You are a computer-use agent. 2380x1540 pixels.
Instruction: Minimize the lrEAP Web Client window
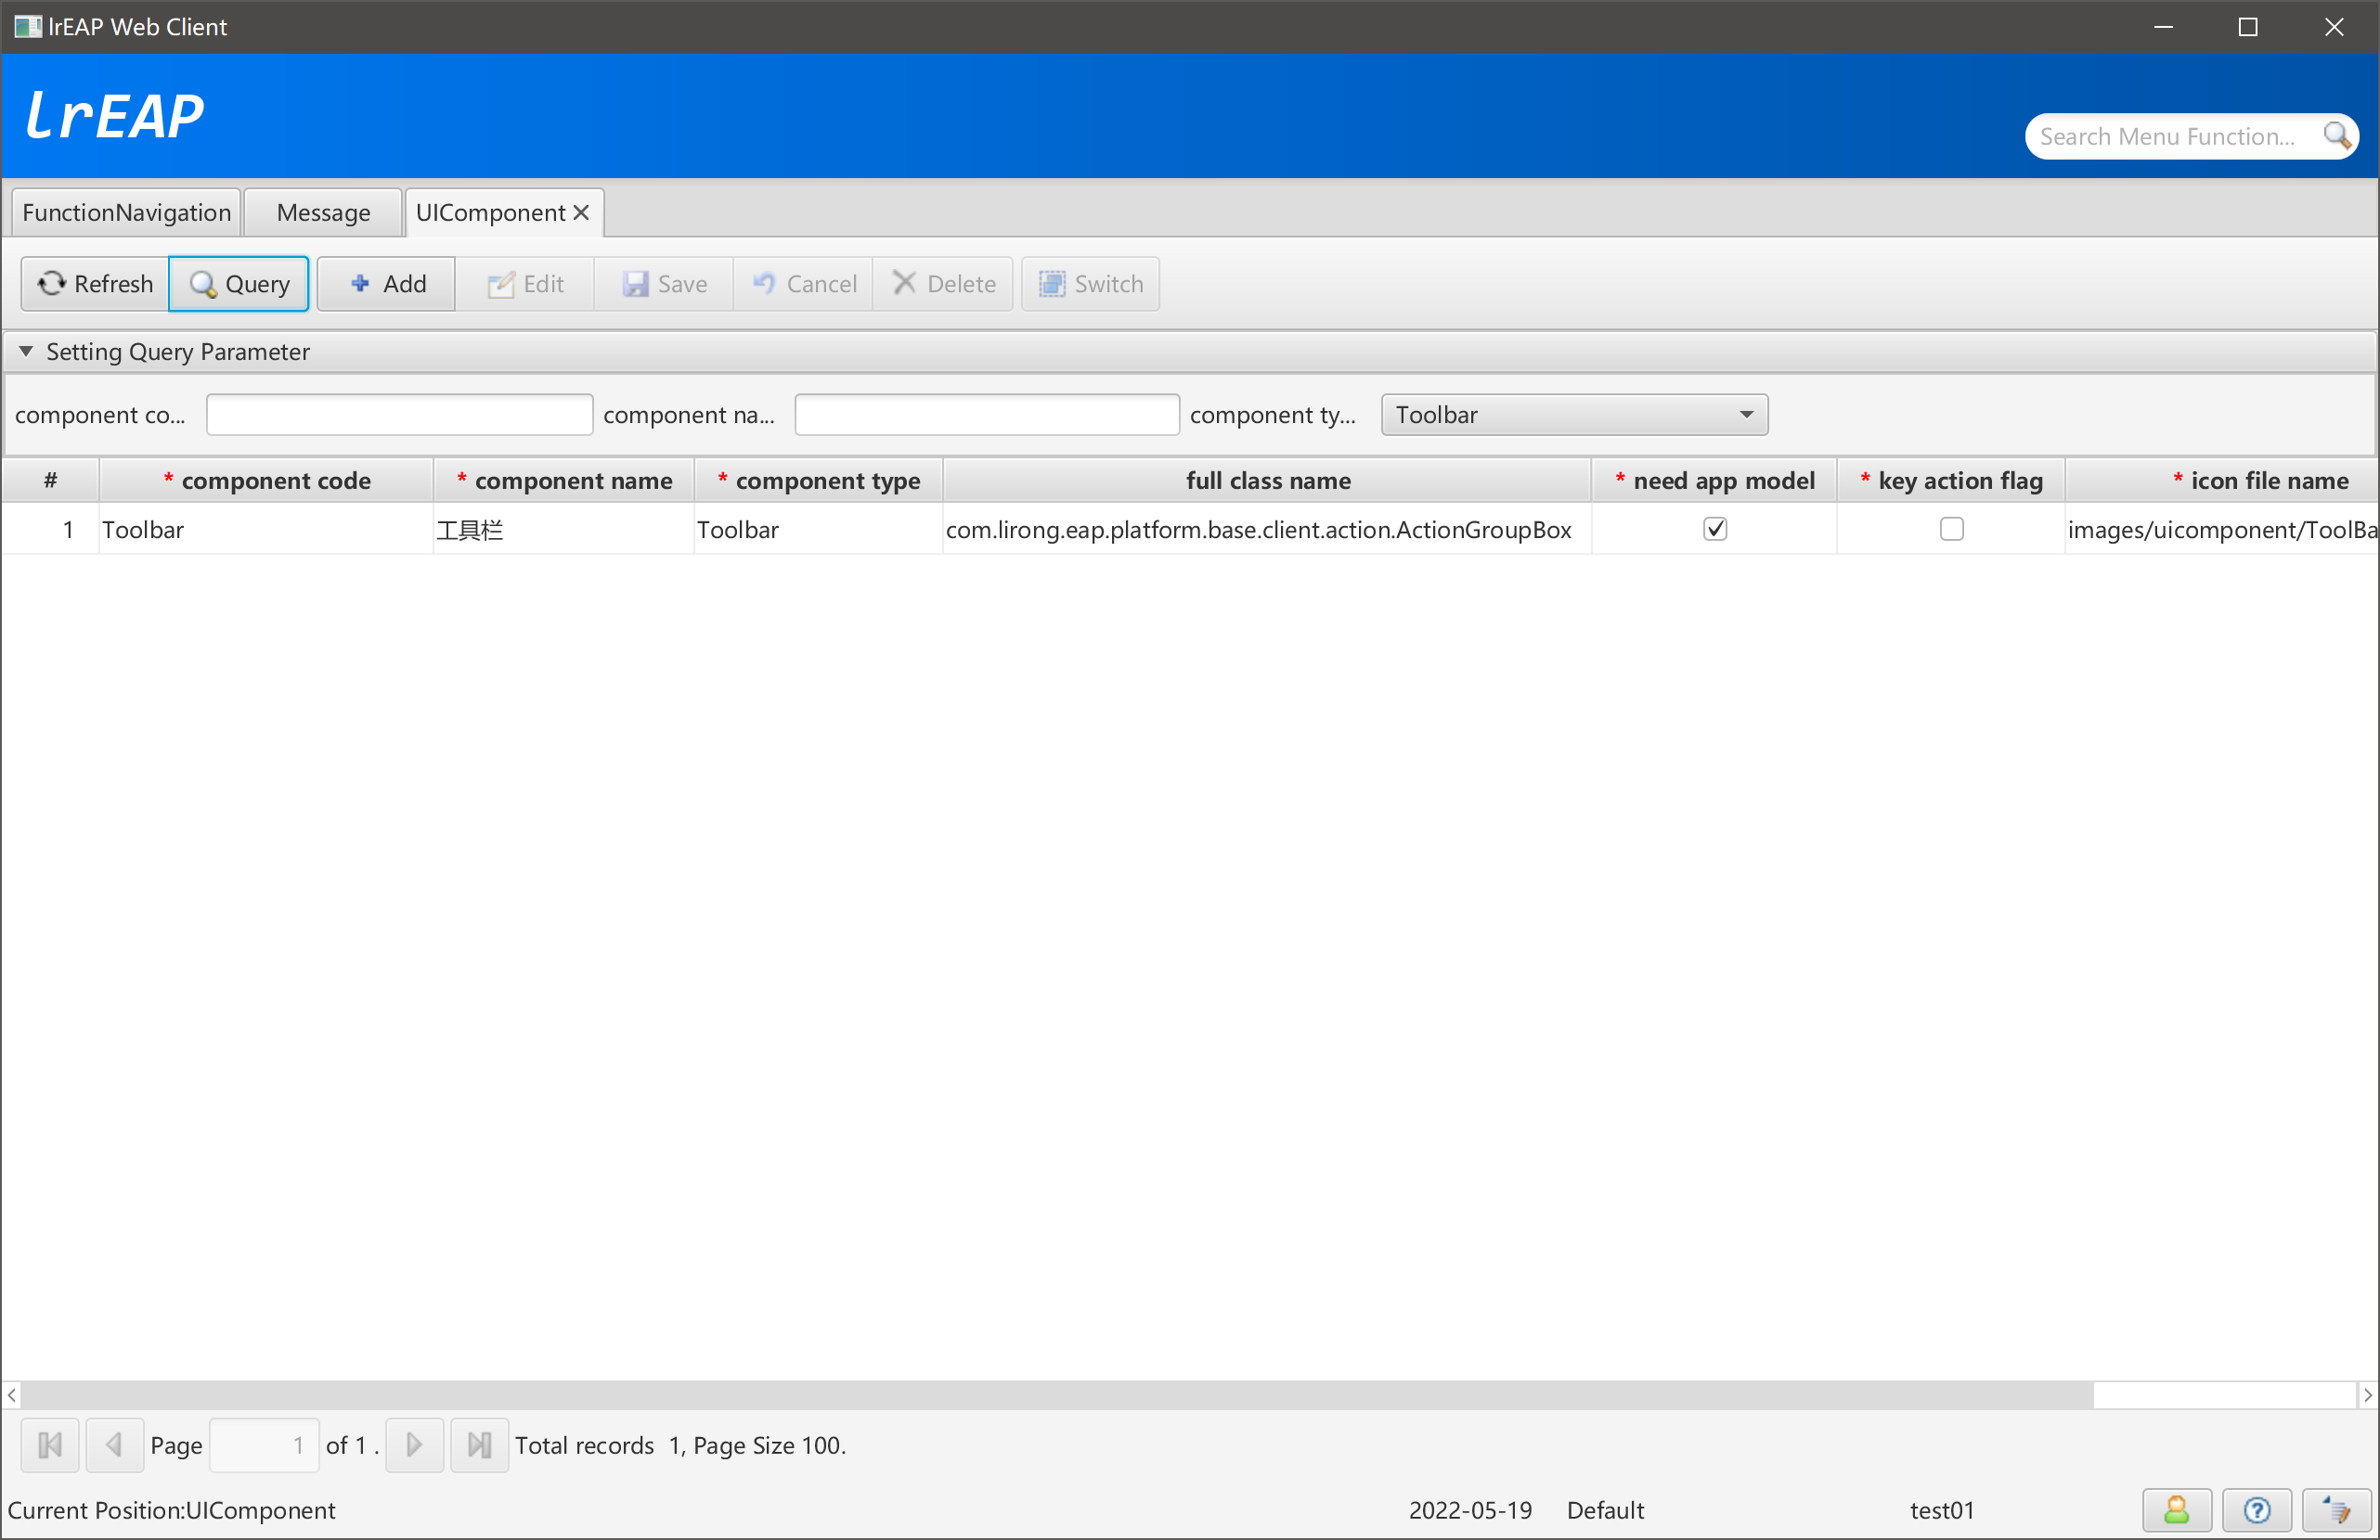(2163, 27)
